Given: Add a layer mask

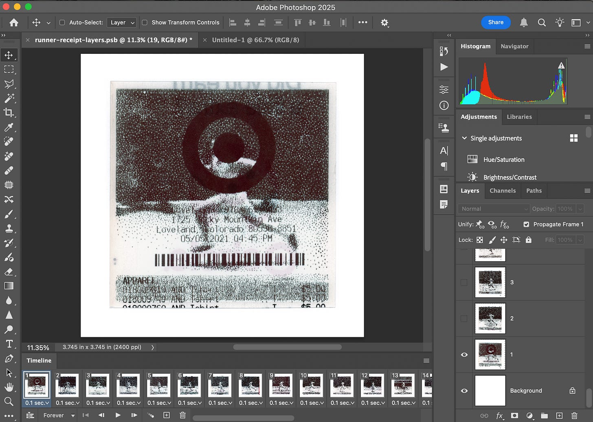Looking at the screenshot, I should click(515, 415).
